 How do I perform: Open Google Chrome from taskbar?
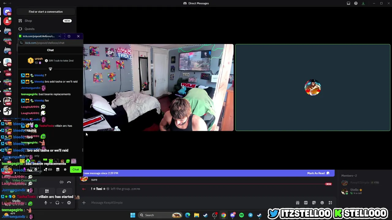[x=223, y=215]
